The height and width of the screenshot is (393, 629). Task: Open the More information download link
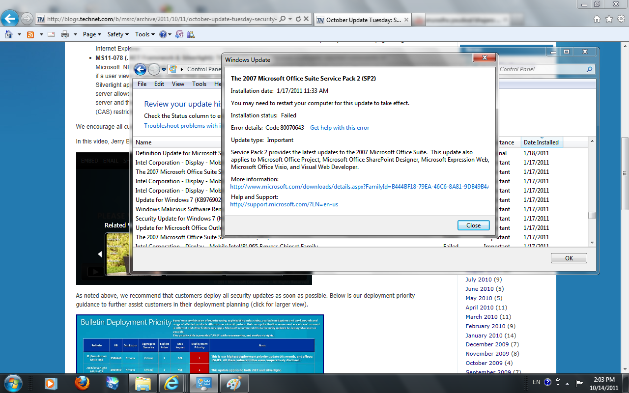coord(360,187)
